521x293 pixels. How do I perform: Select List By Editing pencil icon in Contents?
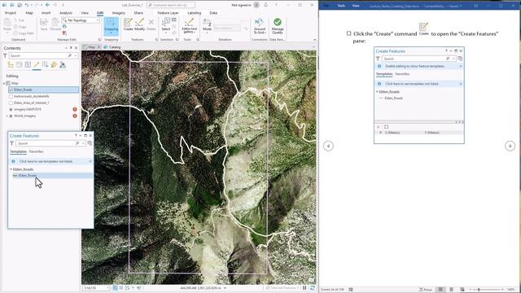coord(37,65)
